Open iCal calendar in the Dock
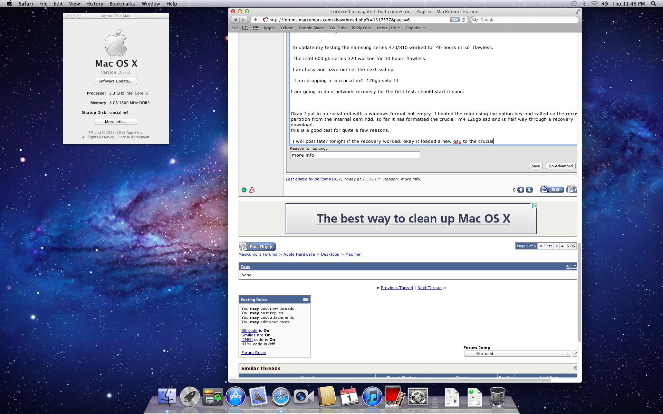663x414 pixels. tap(349, 396)
